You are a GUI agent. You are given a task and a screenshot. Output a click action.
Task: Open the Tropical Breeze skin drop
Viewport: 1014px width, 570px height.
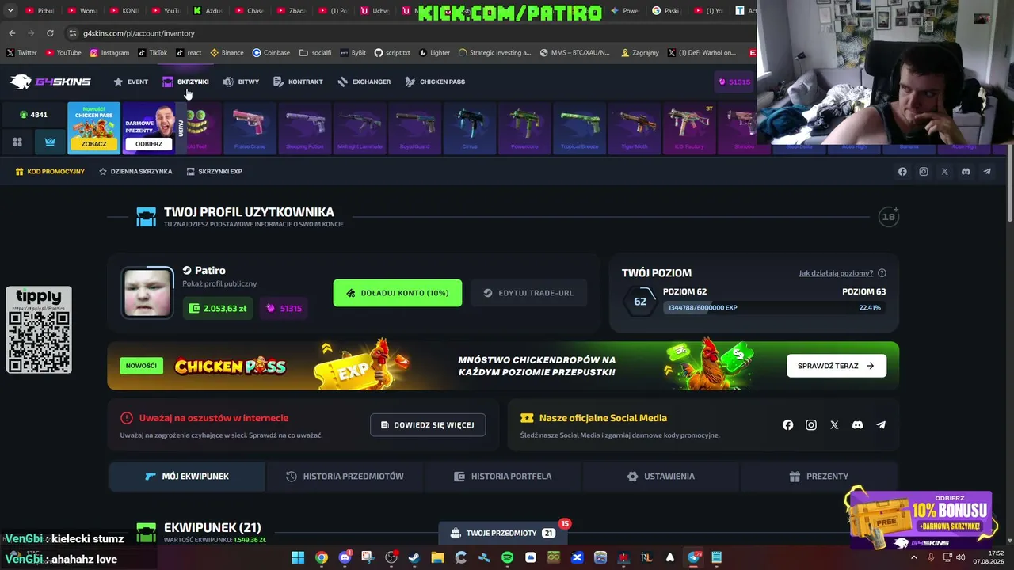pos(579,127)
